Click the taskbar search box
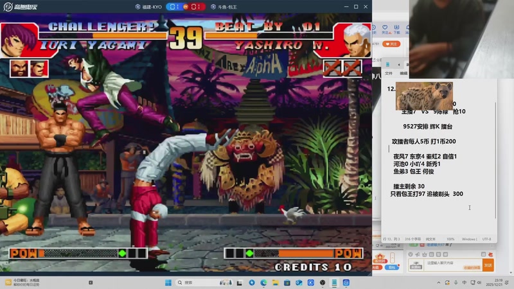Viewport: 514px width, 289px height. pyautogui.click(x=204, y=283)
